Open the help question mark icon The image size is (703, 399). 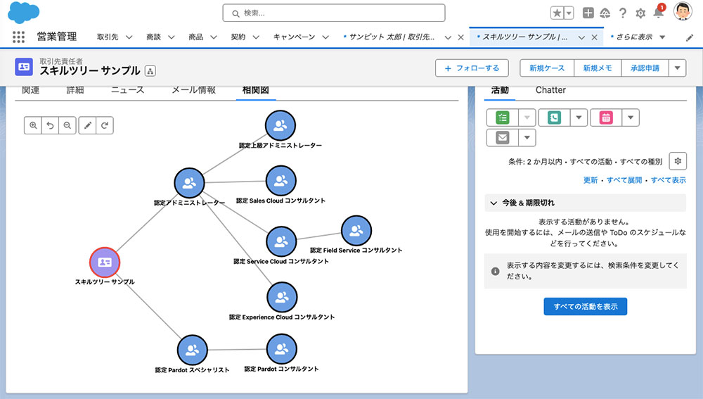623,13
